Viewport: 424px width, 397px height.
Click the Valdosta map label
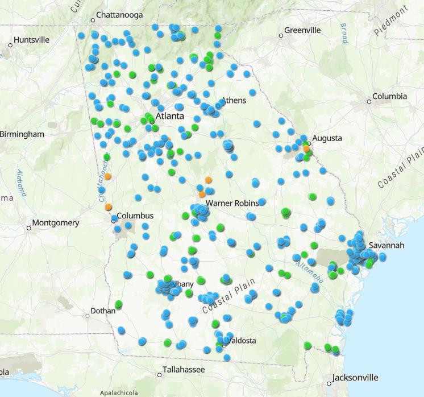(x=242, y=341)
